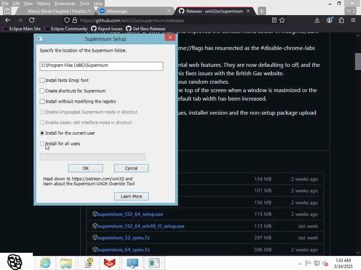Open the History menu
The height and width of the screenshot is (270, 361).
(43, 4)
